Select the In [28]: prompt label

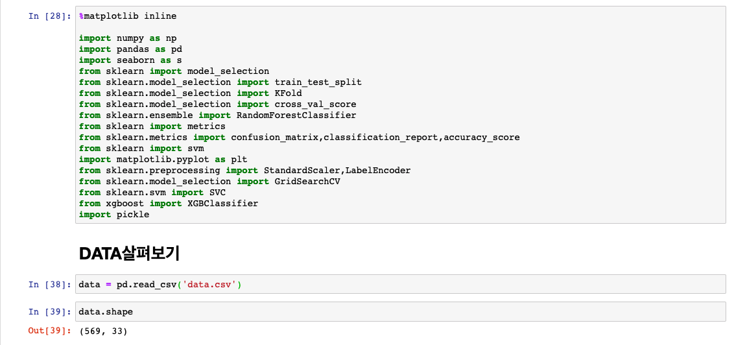(50, 16)
